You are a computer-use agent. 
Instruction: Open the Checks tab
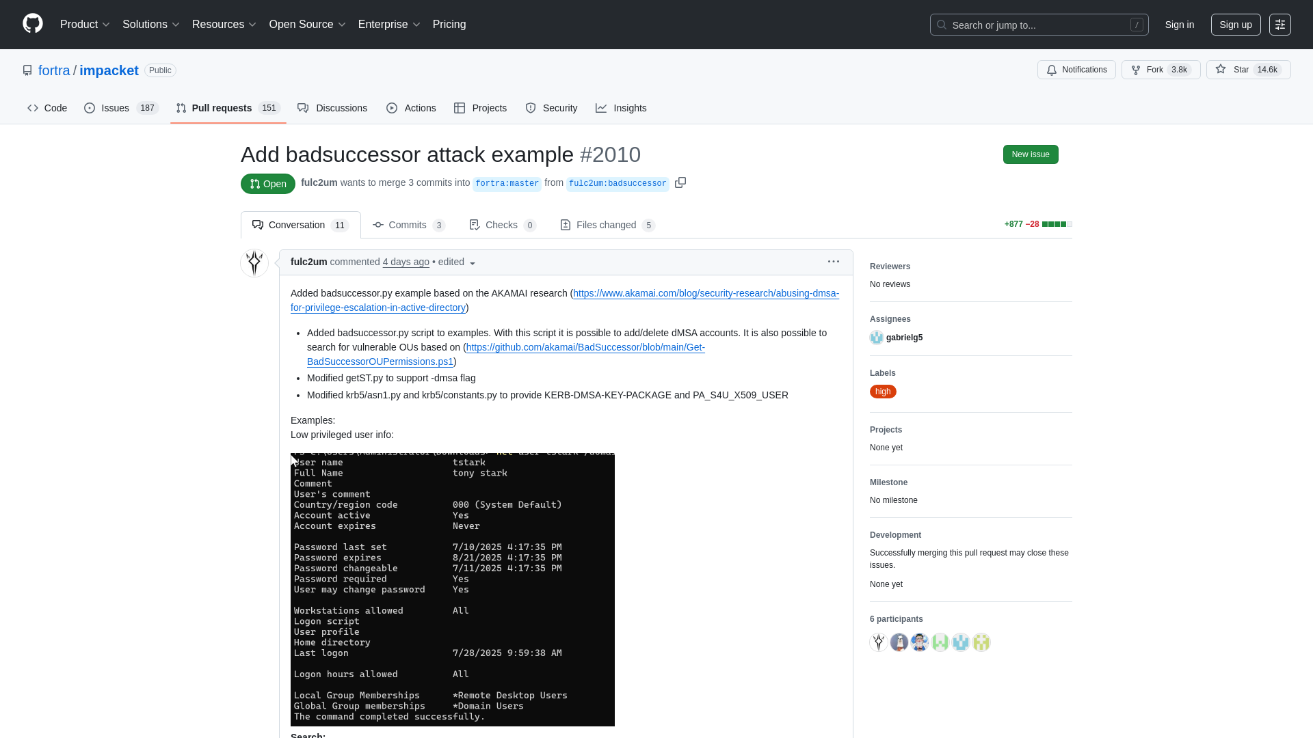[503, 225]
